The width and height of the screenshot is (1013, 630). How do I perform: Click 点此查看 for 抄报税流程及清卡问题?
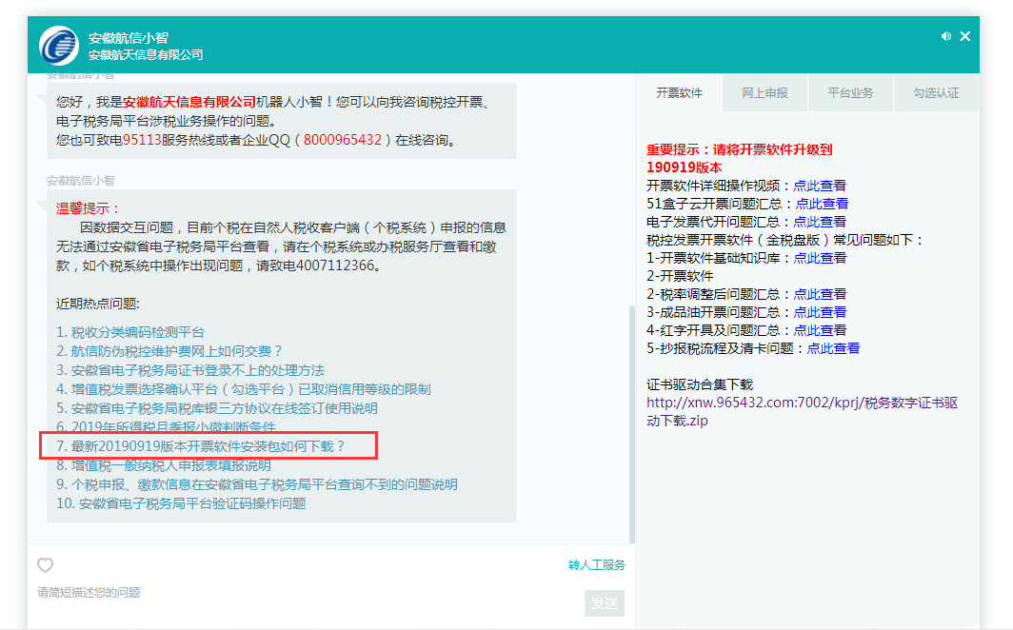[x=833, y=348]
